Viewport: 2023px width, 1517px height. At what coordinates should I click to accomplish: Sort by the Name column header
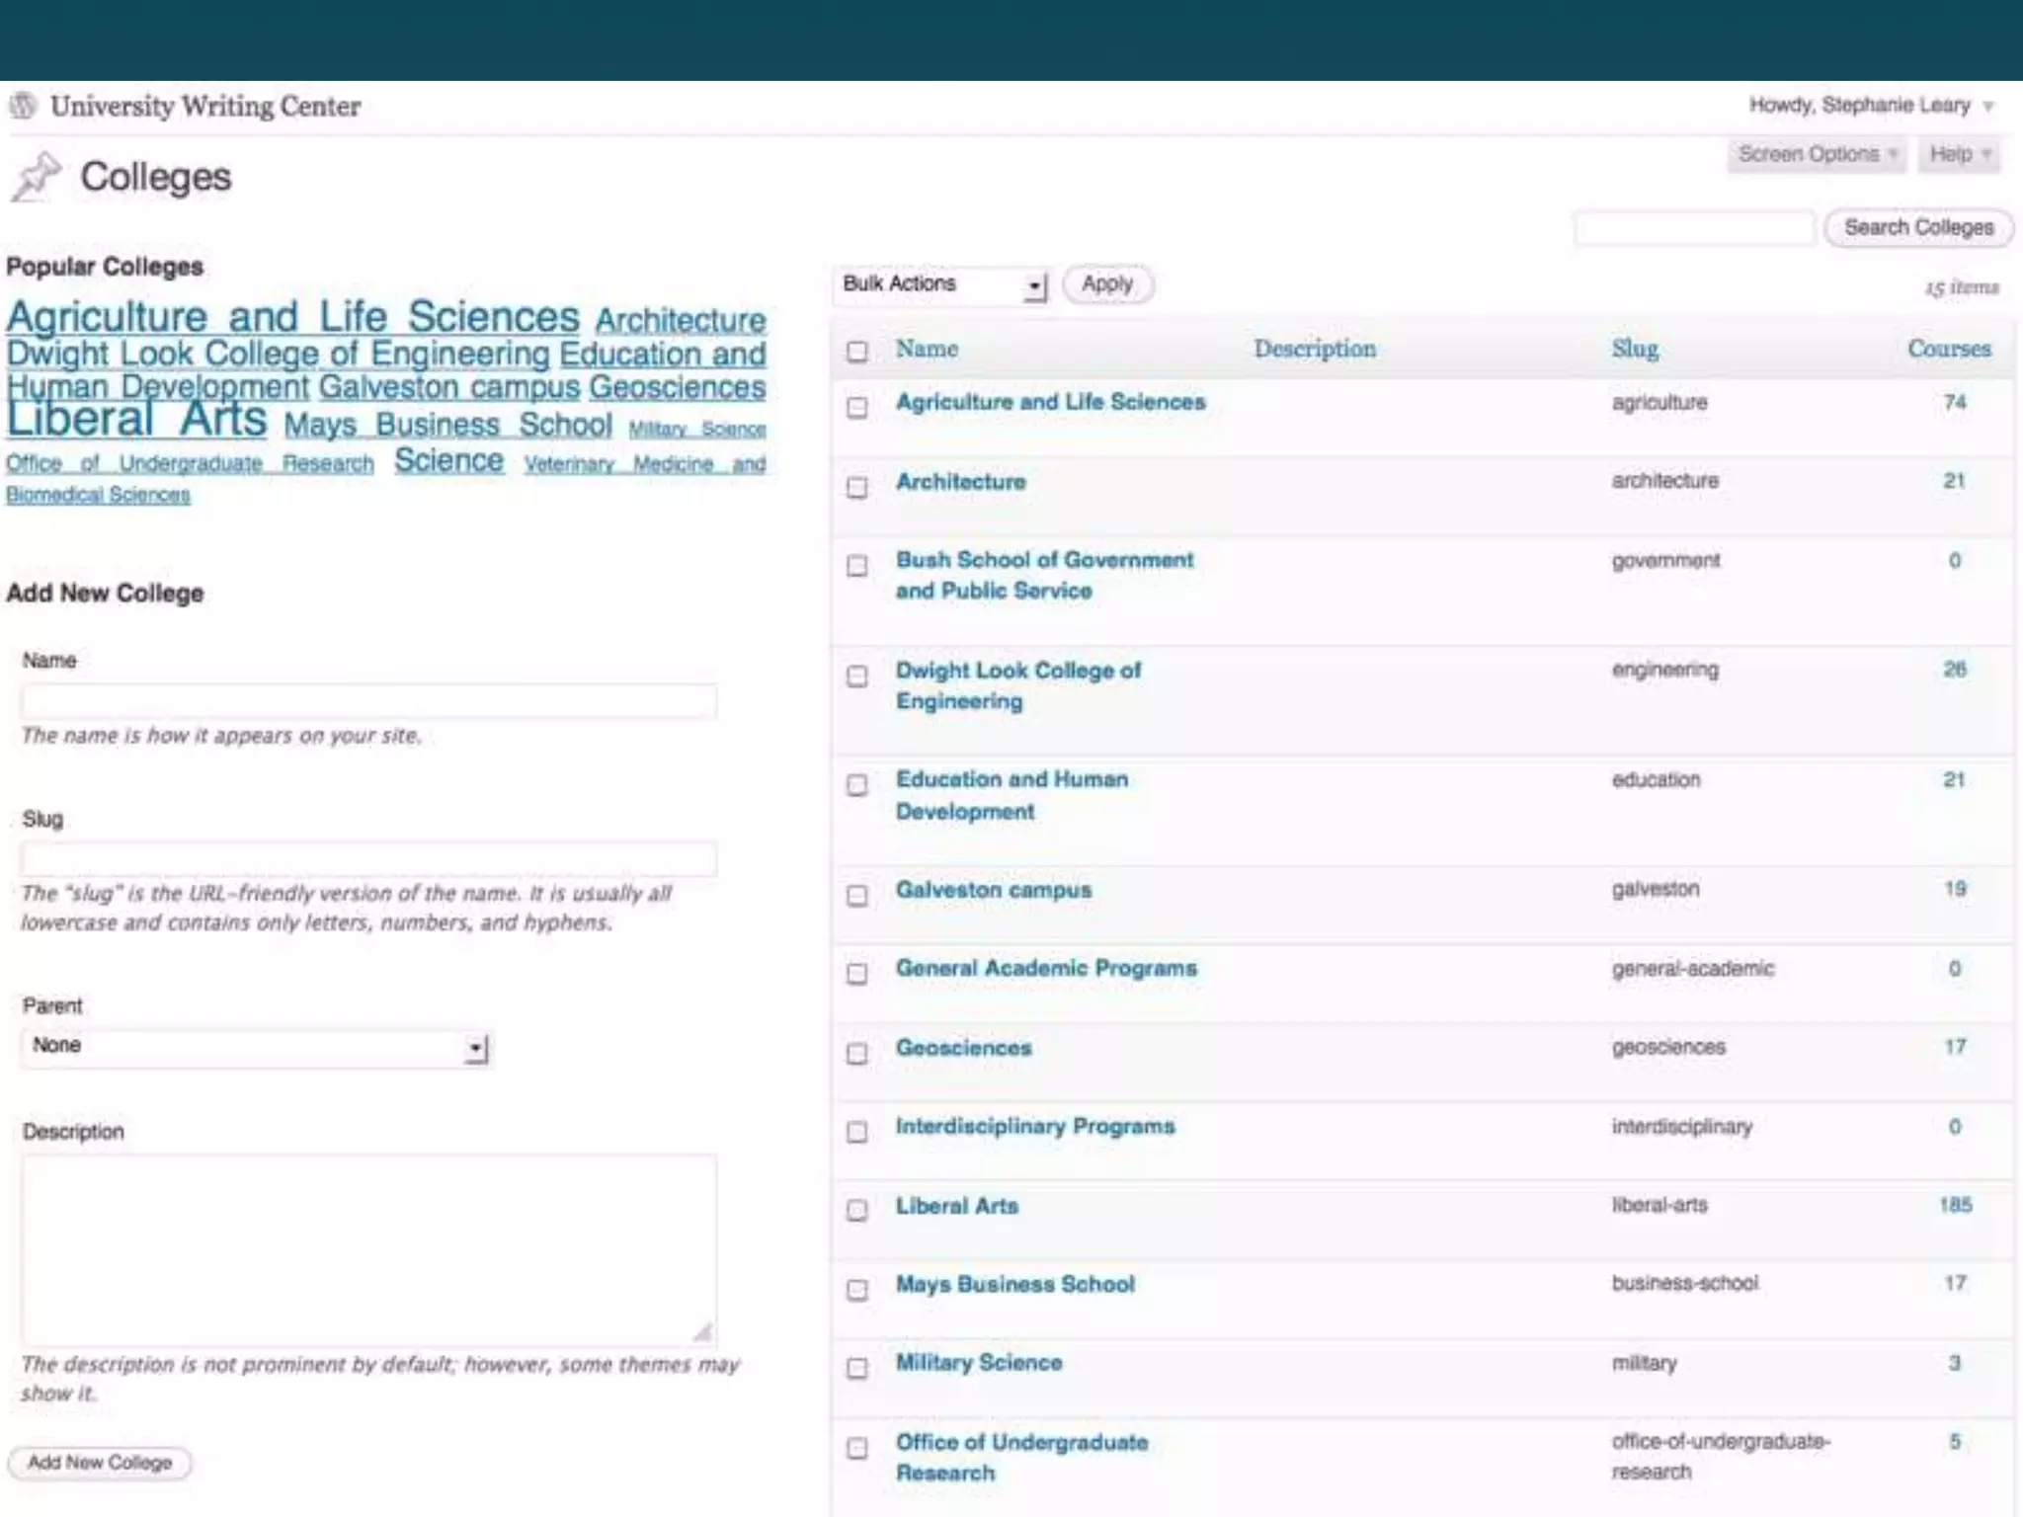click(927, 349)
